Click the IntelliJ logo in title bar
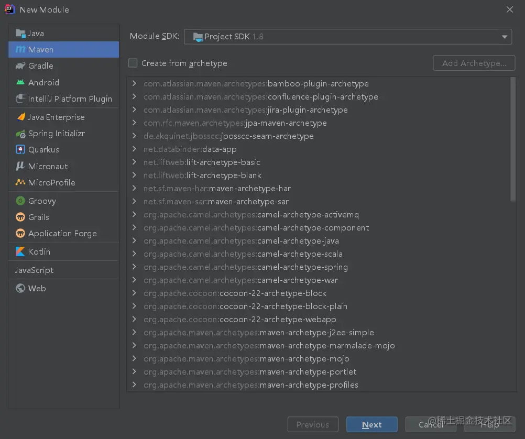Viewport: 525px width, 439px height. [9, 9]
